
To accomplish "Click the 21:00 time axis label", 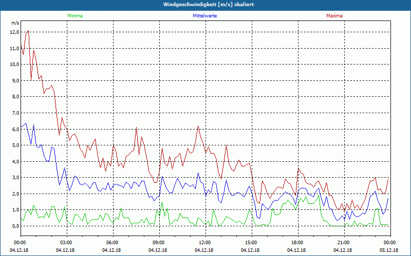I will pyautogui.click(x=344, y=243).
